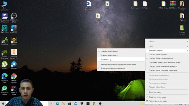Open the Windows Start menu
The height and width of the screenshot is (106, 189).
pos(3,103)
